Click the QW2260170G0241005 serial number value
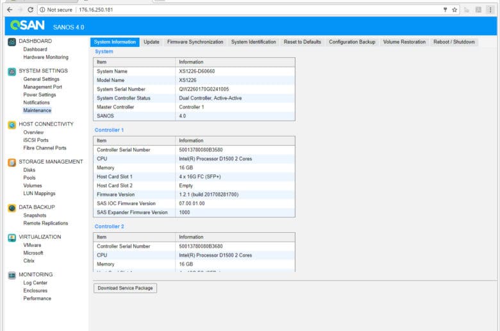 coord(204,89)
